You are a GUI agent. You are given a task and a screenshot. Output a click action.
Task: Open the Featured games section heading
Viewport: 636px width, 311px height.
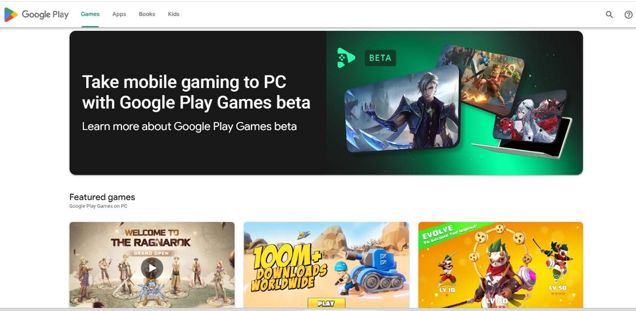[x=102, y=197]
